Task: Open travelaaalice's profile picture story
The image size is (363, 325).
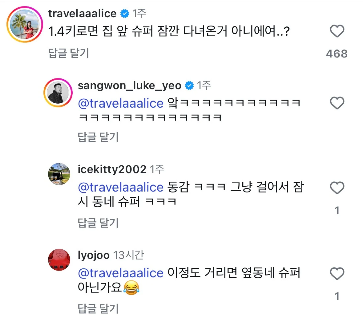Action: tap(25, 24)
